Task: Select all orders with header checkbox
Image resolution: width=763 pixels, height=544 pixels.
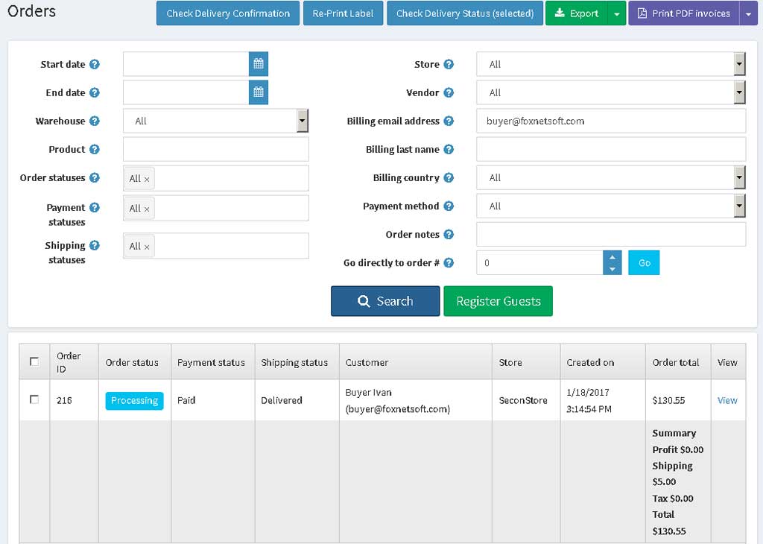Action: click(34, 361)
